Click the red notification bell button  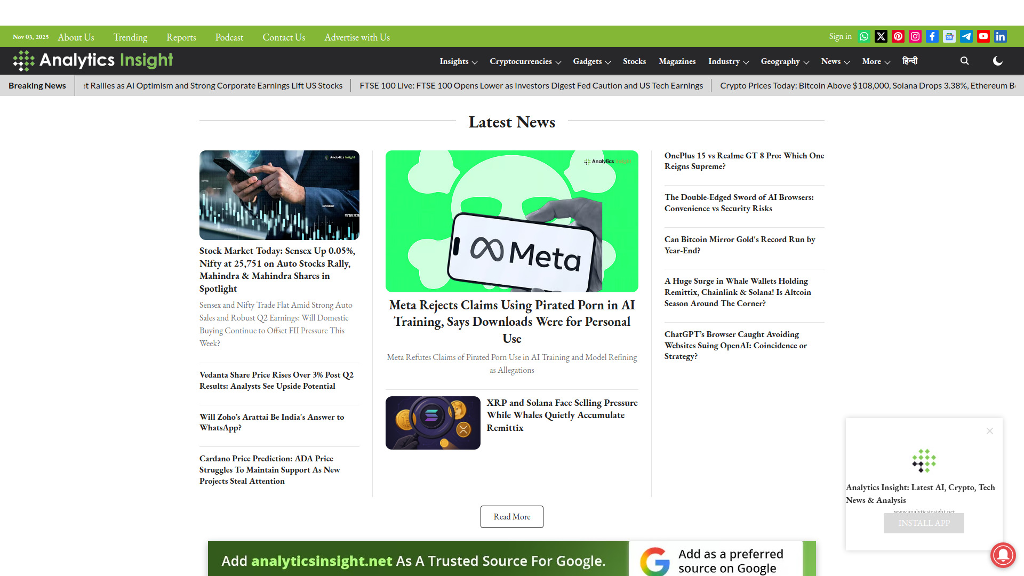coord(1003,555)
